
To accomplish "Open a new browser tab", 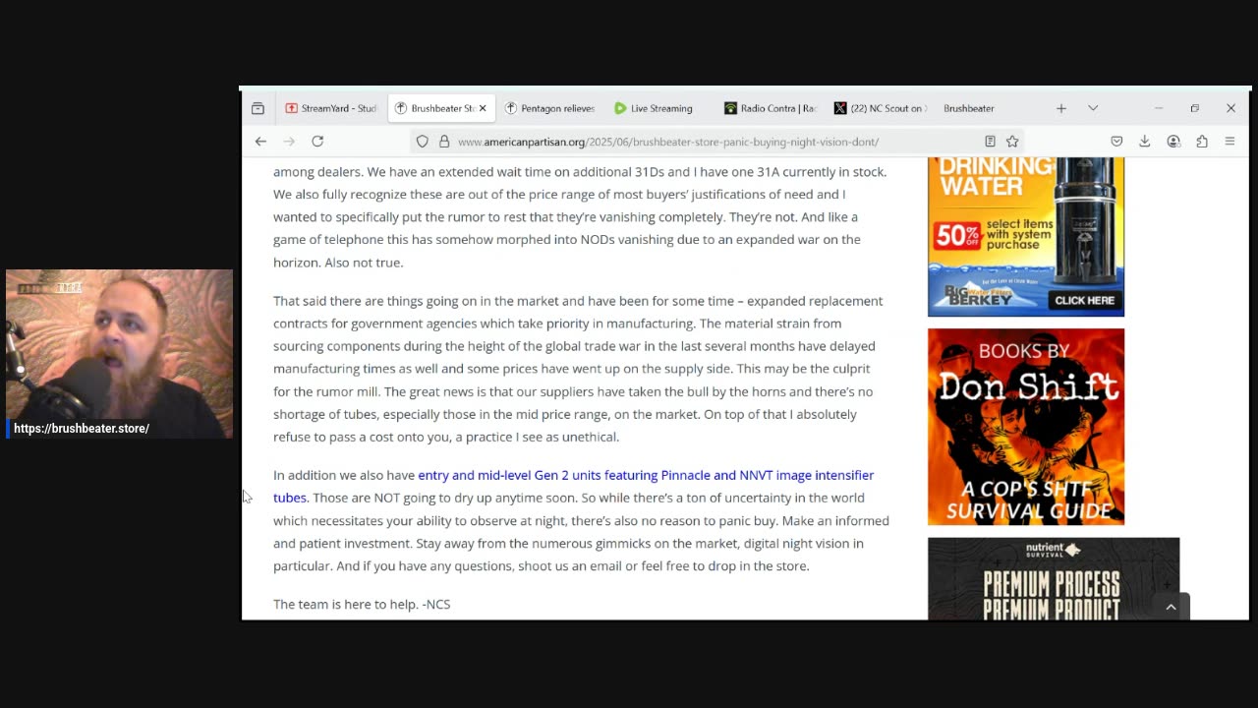I will click(1061, 108).
